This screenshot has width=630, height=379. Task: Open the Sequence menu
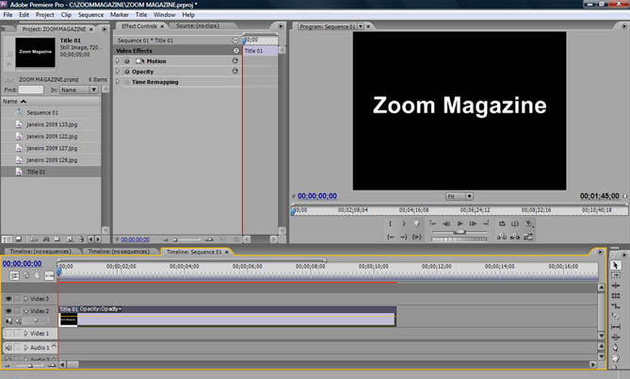91,15
